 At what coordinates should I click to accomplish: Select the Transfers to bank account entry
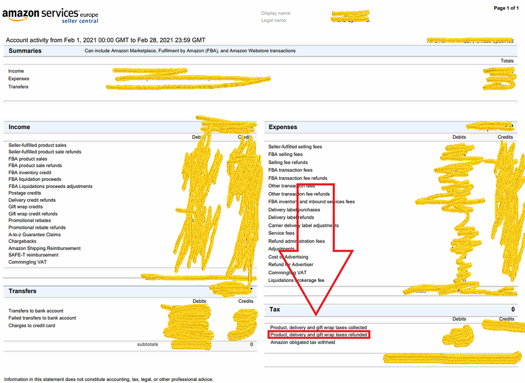point(35,310)
